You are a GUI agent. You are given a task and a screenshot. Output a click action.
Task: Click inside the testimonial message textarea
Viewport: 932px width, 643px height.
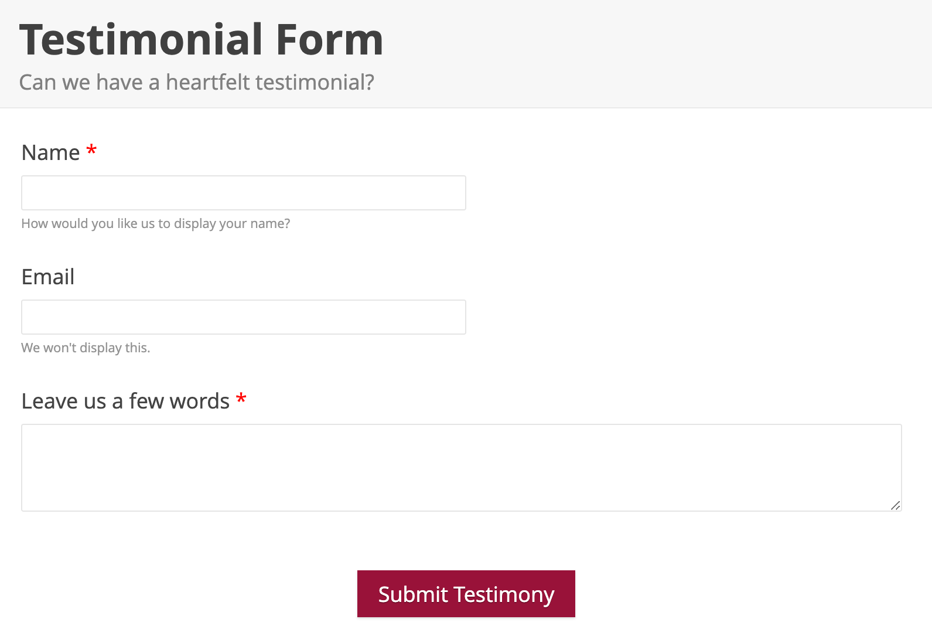coord(461,467)
